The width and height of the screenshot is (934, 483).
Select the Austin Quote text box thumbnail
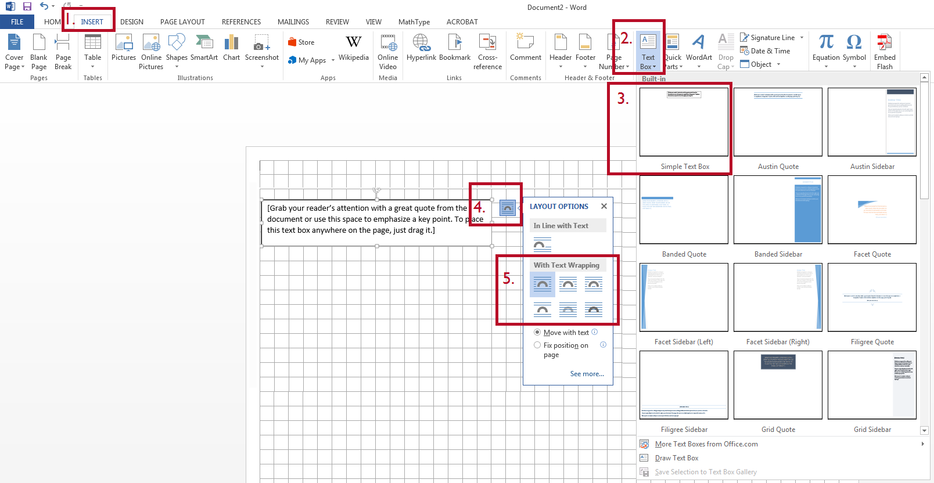coord(778,122)
